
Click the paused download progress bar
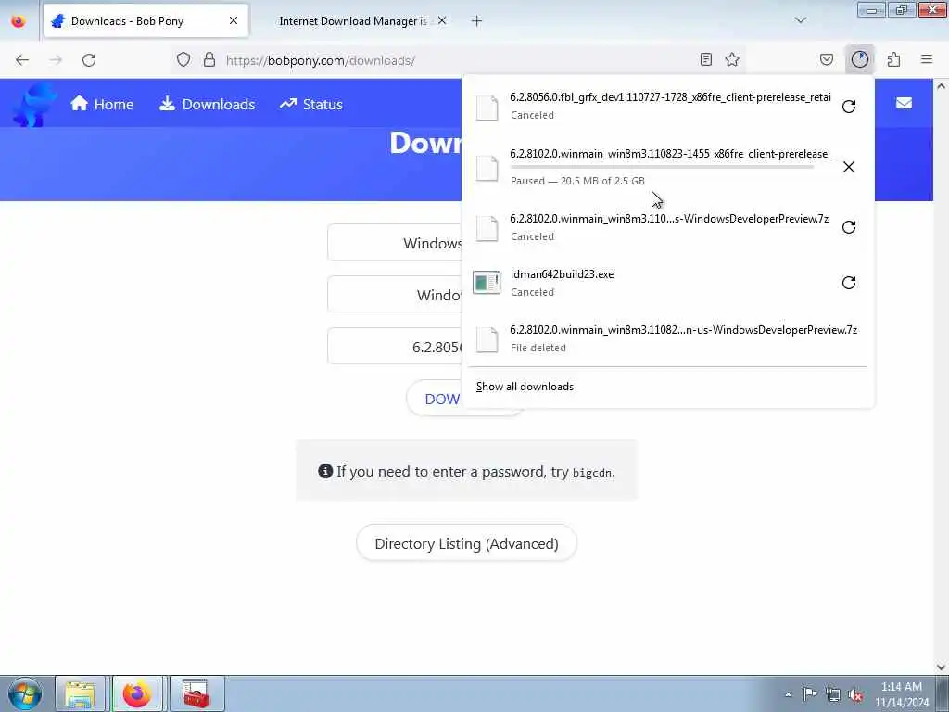pos(662,167)
